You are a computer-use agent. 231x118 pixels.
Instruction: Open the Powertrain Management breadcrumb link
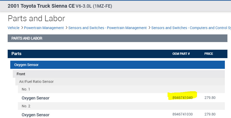44,28
